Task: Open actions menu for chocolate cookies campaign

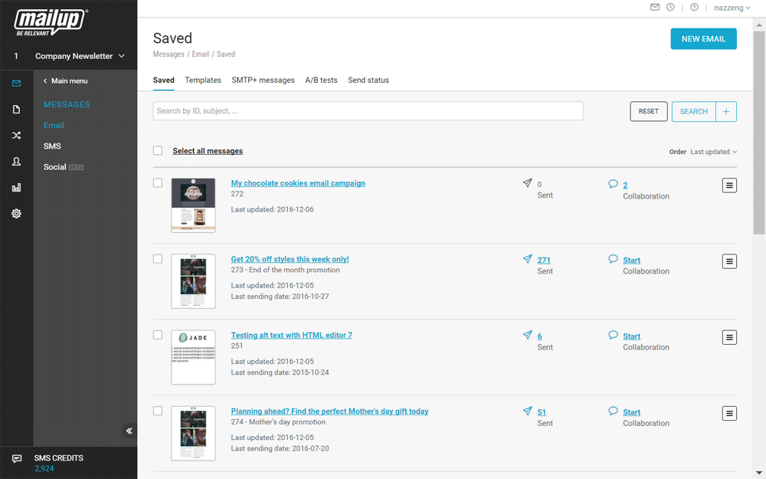Action: coord(729,185)
